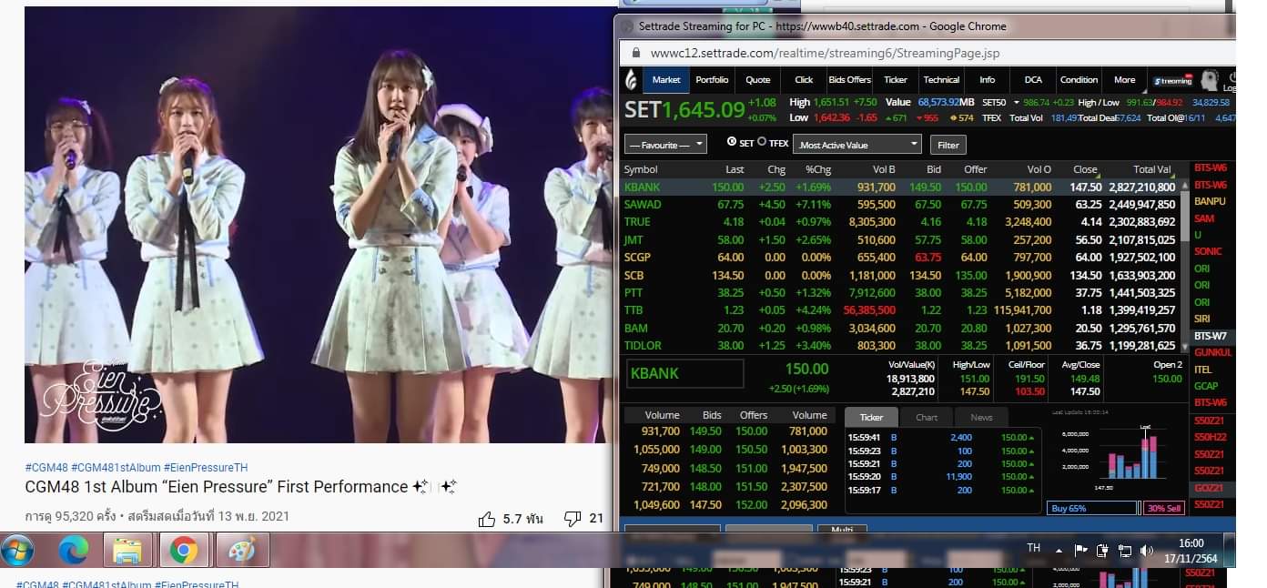Click the Settrade address bar URL

tap(825, 53)
